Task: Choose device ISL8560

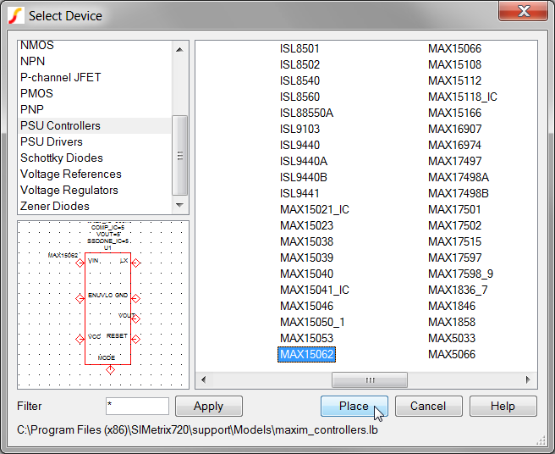Action: click(299, 97)
